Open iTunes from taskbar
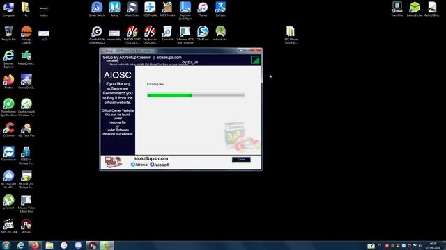446x250 pixels. [63, 245]
